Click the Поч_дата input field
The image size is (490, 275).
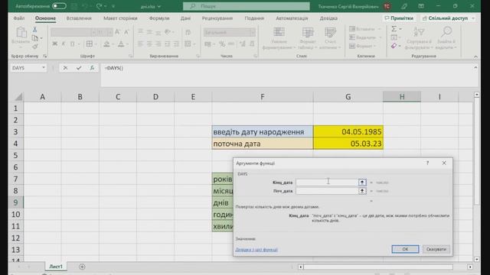click(327, 191)
